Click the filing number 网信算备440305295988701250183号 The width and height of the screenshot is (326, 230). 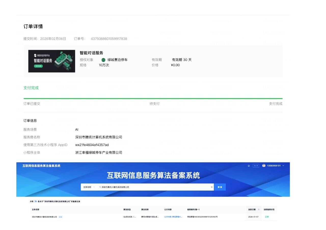202,217
